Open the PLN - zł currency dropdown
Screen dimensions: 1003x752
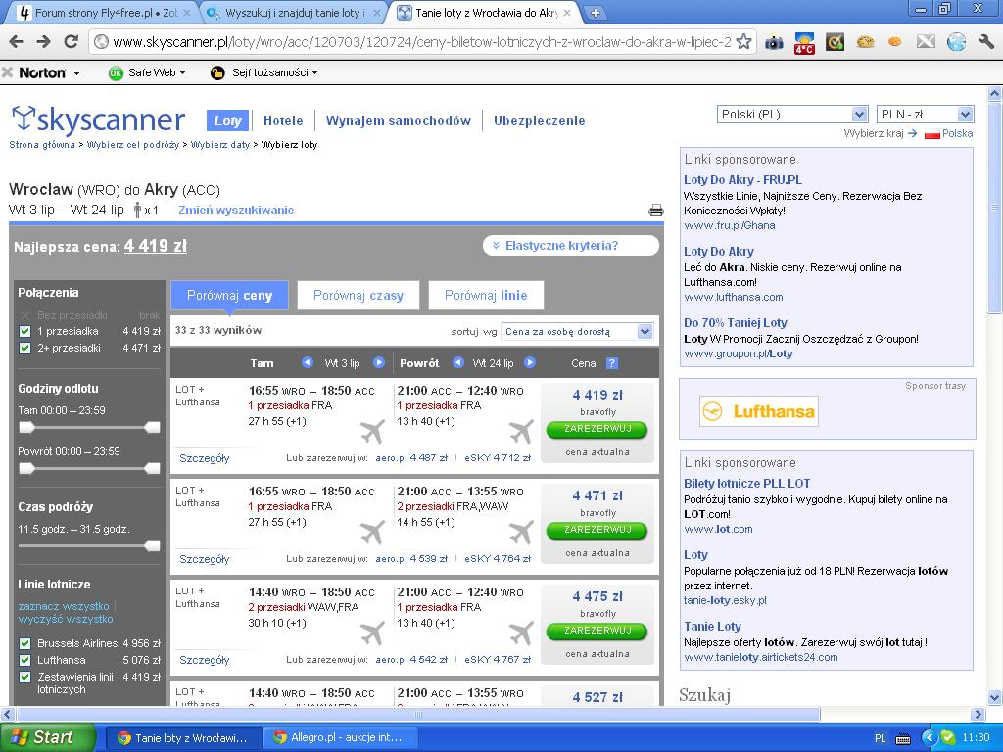click(925, 115)
